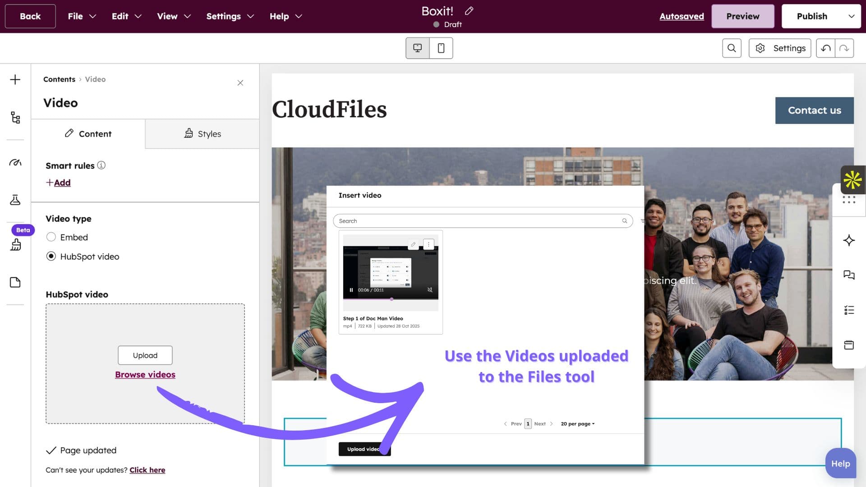Image resolution: width=866 pixels, height=487 pixels.
Task: Switch to mobile preview mode
Action: (441, 48)
